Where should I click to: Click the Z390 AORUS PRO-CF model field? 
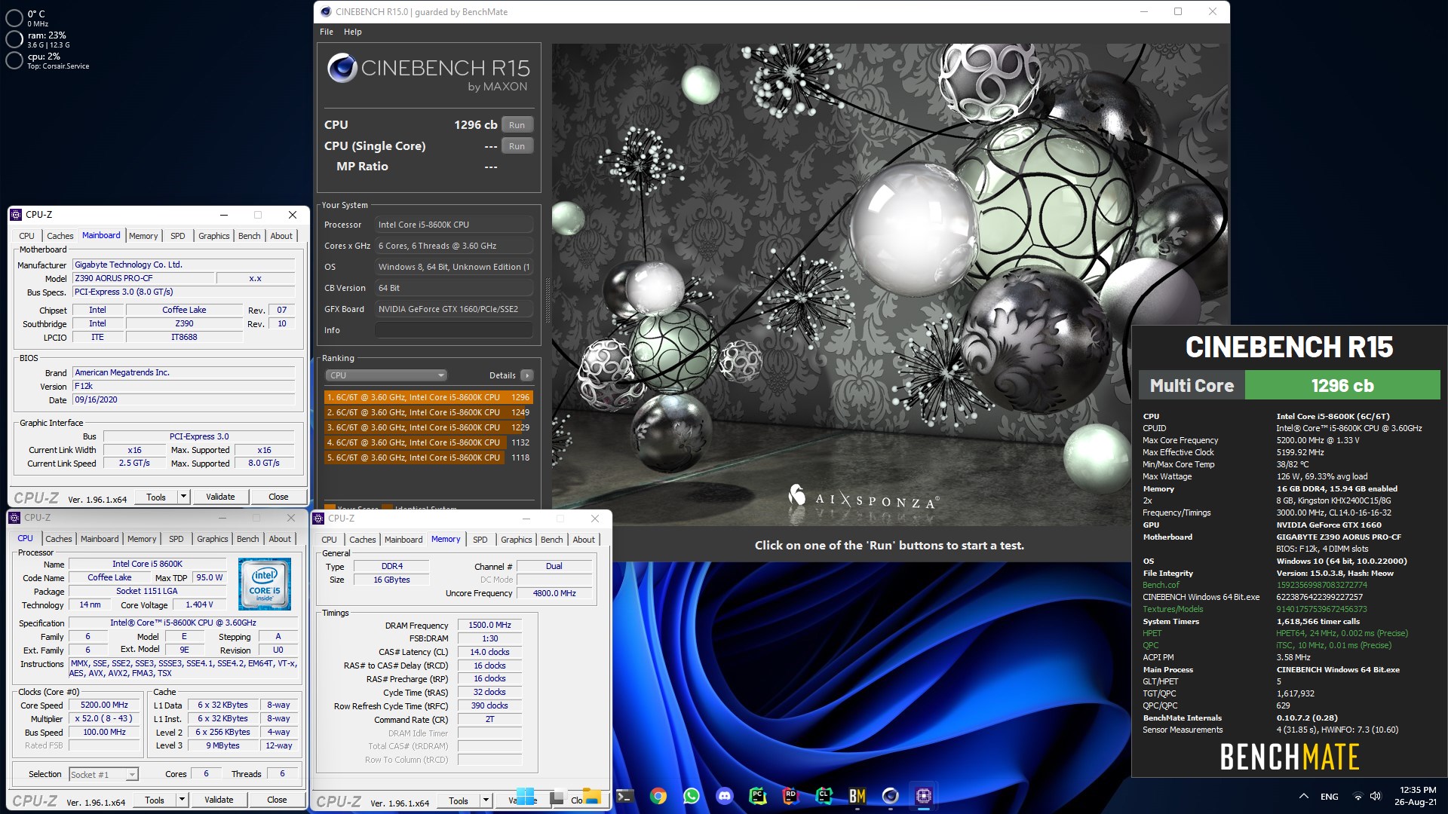tap(143, 278)
